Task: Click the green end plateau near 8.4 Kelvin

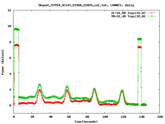Action: click(140, 39)
